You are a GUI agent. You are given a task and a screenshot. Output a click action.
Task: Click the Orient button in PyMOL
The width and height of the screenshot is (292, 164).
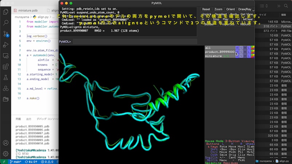point(230,9)
